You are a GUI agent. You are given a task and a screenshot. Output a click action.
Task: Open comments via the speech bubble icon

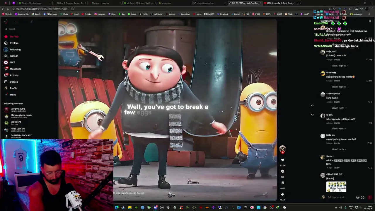click(x=282, y=171)
